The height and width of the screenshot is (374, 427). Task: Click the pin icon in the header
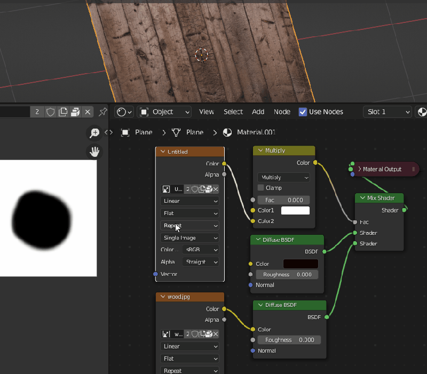[x=102, y=112]
